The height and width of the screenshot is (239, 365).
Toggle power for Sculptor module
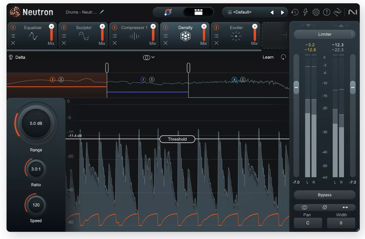point(64,27)
